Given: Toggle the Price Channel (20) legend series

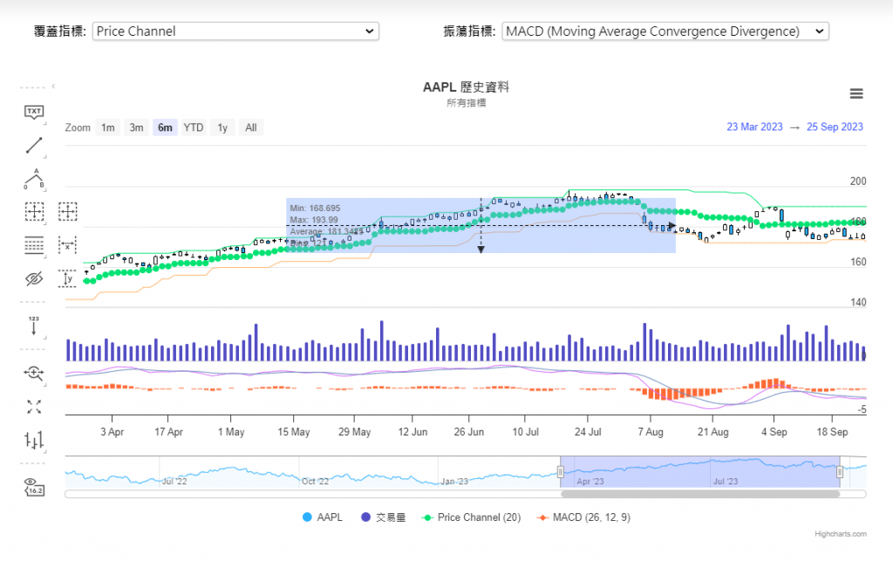Looking at the screenshot, I should 471,518.
